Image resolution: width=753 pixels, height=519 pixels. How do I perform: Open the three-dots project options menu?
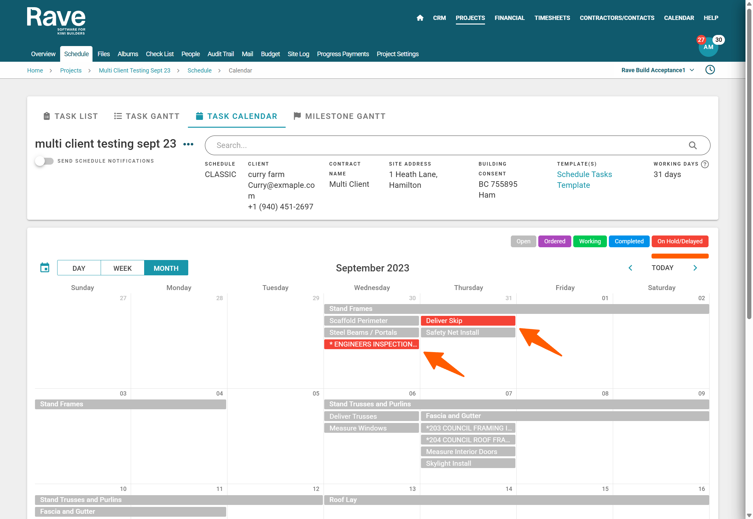188,144
